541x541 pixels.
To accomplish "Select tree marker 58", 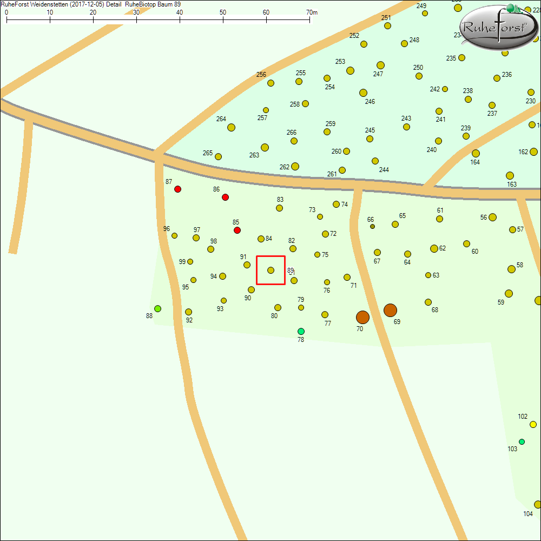I will click(x=511, y=269).
